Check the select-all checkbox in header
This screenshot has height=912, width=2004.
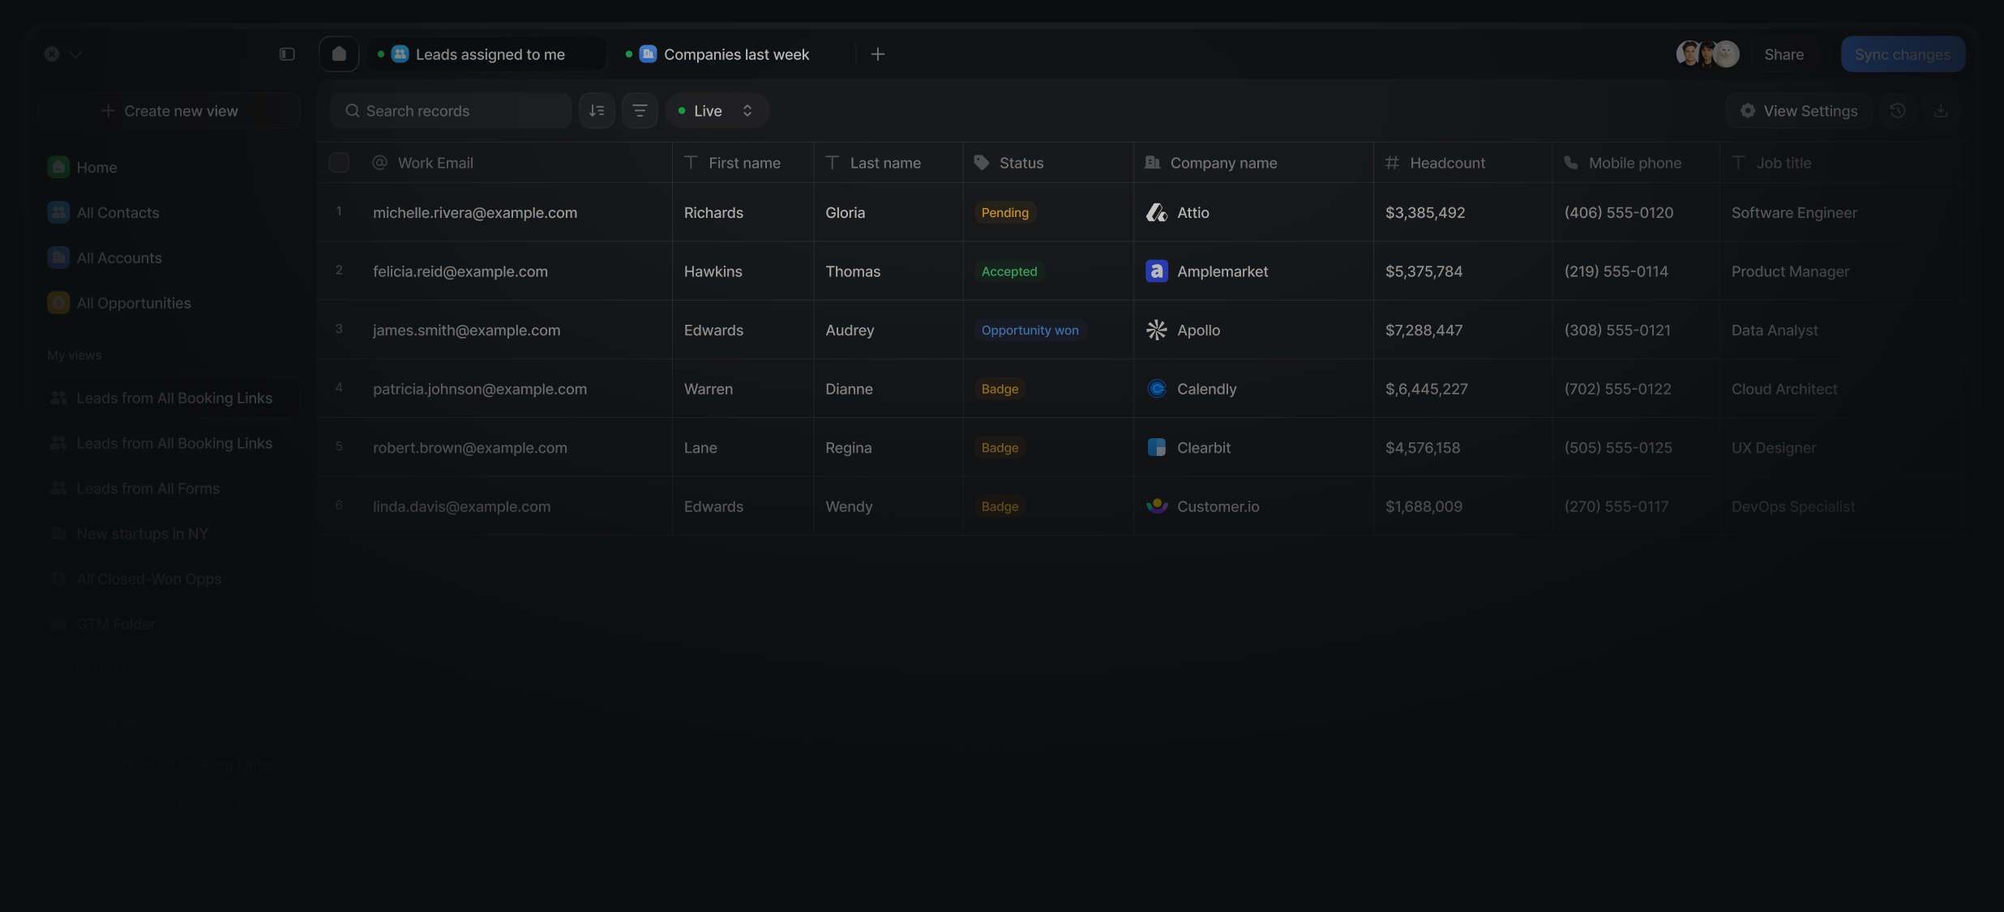[x=339, y=163]
